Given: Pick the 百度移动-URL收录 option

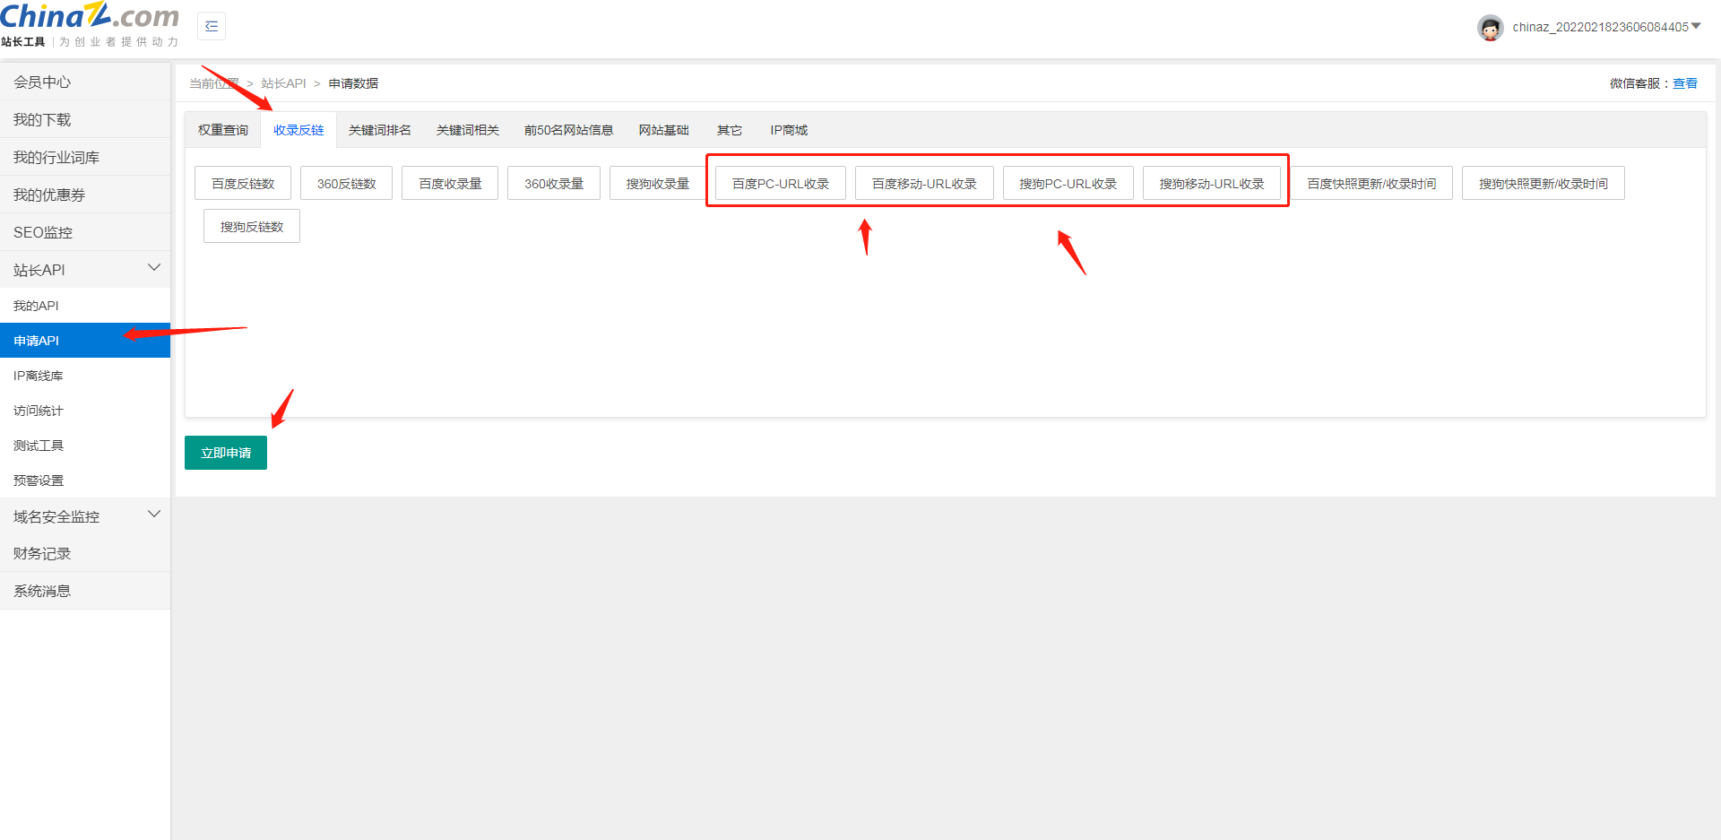Looking at the screenshot, I should click(924, 183).
